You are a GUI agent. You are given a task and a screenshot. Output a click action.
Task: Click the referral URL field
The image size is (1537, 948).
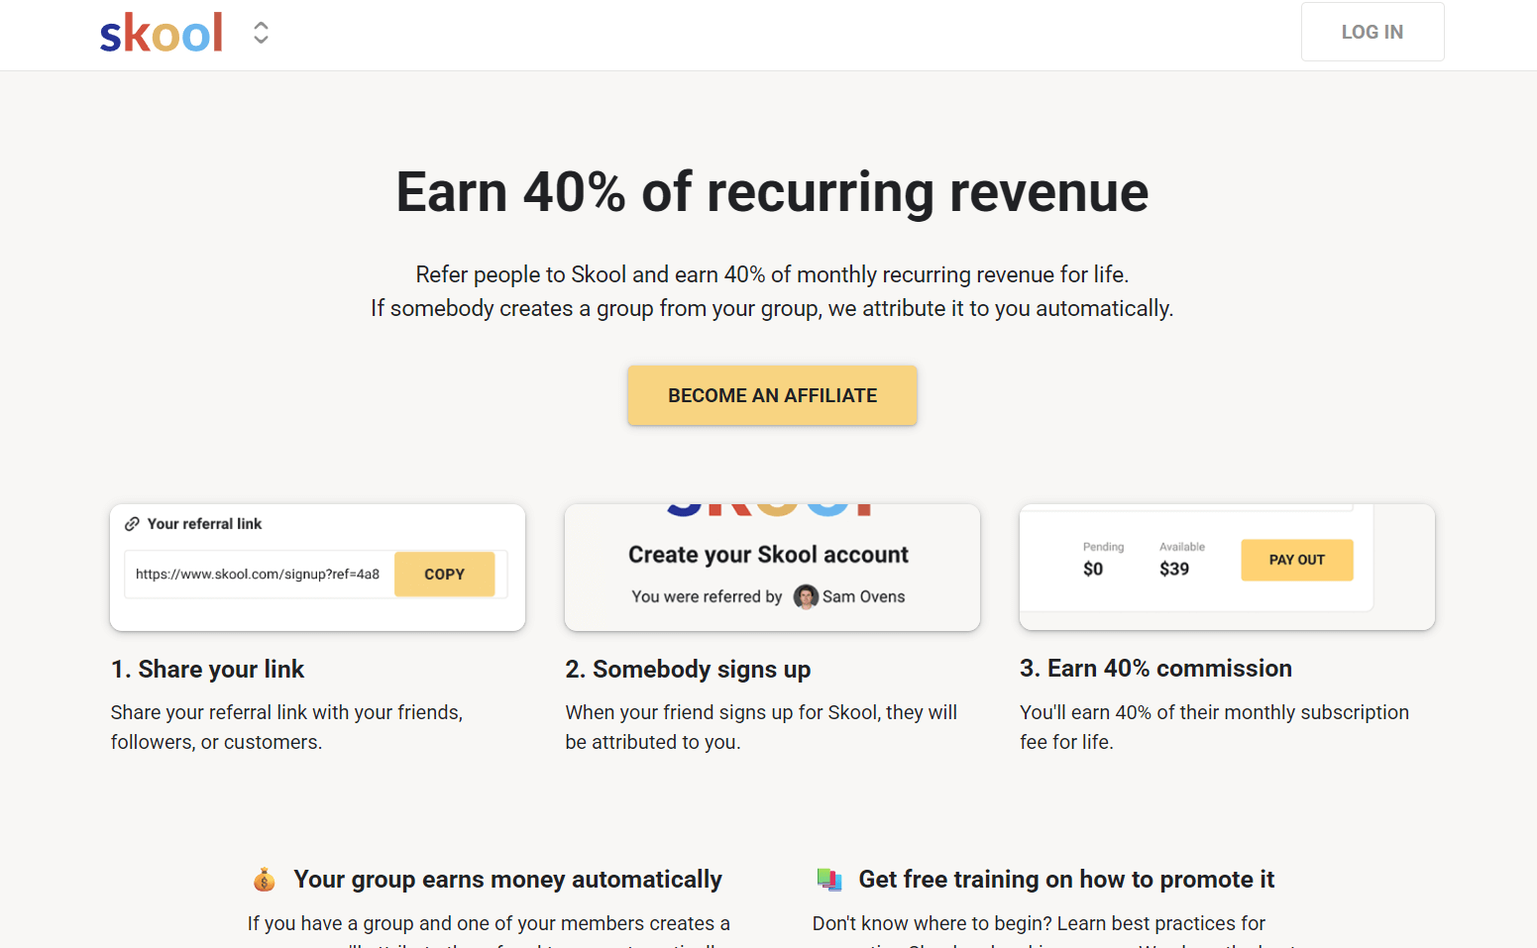(x=258, y=575)
